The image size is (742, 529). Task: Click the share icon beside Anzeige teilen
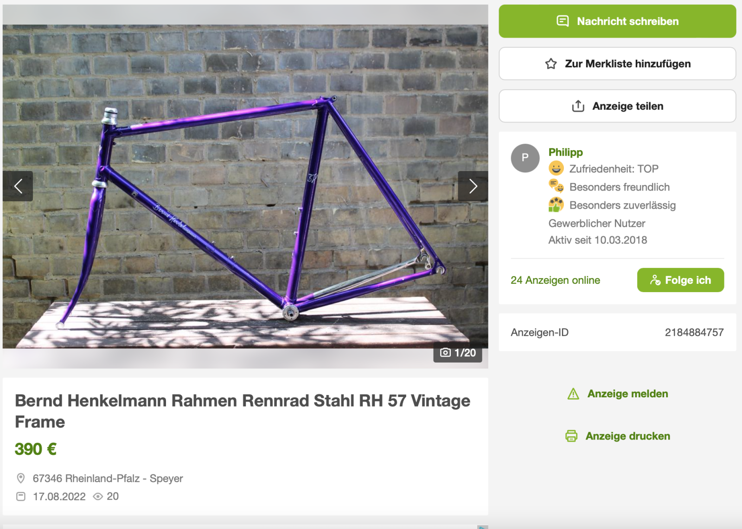578,106
